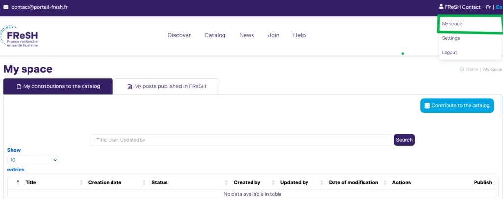Open the Show entries dropdown
This screenshot has width=503, height=199.
tap(33, 160)
